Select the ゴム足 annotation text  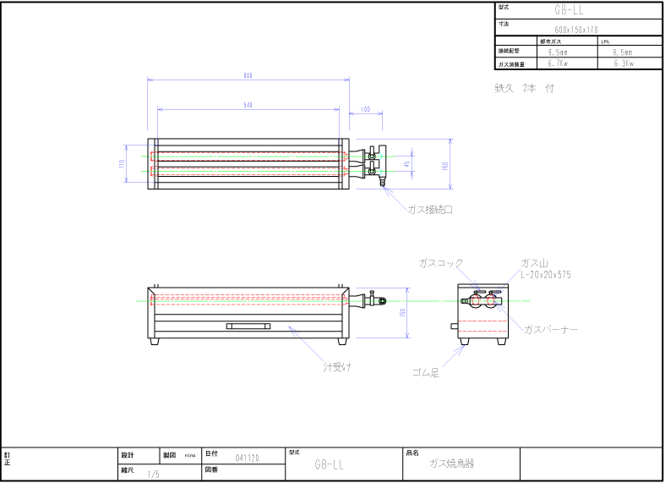point(425,372)
